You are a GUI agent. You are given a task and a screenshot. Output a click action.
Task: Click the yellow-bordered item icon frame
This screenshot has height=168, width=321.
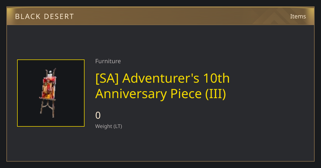tap(51, 93)
